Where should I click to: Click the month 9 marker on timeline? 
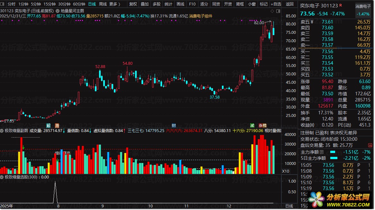(103, 206)
